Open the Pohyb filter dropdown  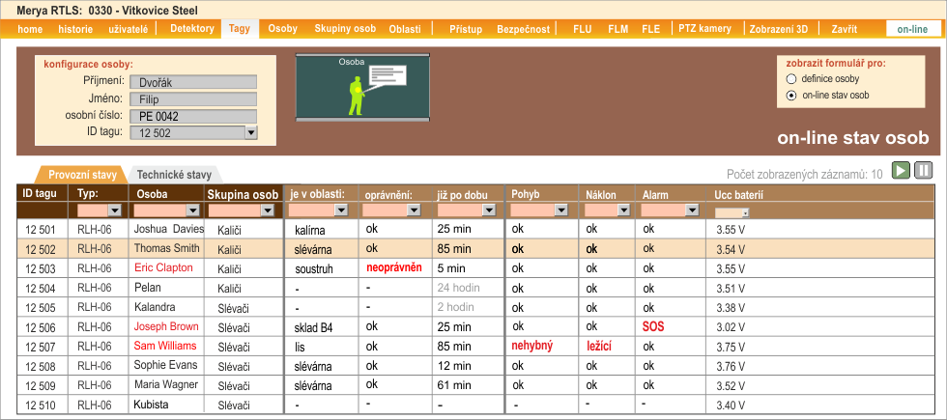pyautogui.click(x=561, y=210)
